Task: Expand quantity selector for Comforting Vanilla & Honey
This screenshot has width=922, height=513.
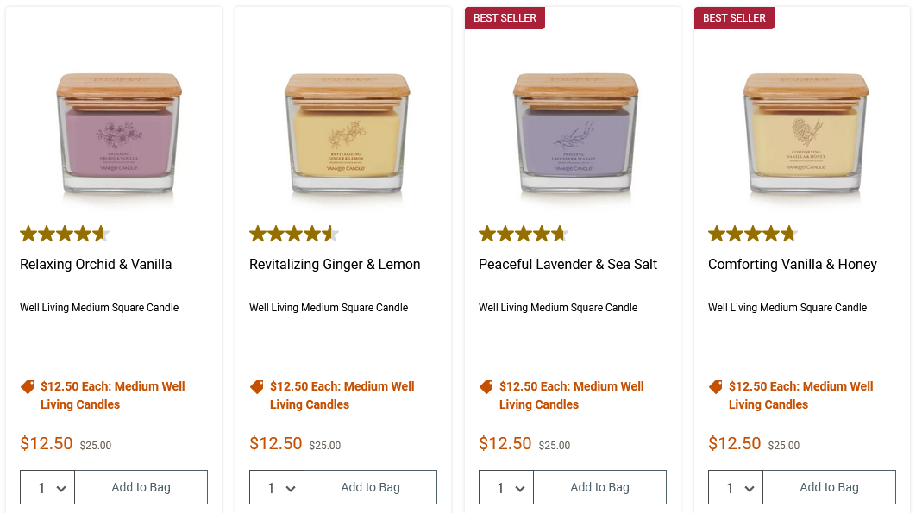Action: [737, 487]
